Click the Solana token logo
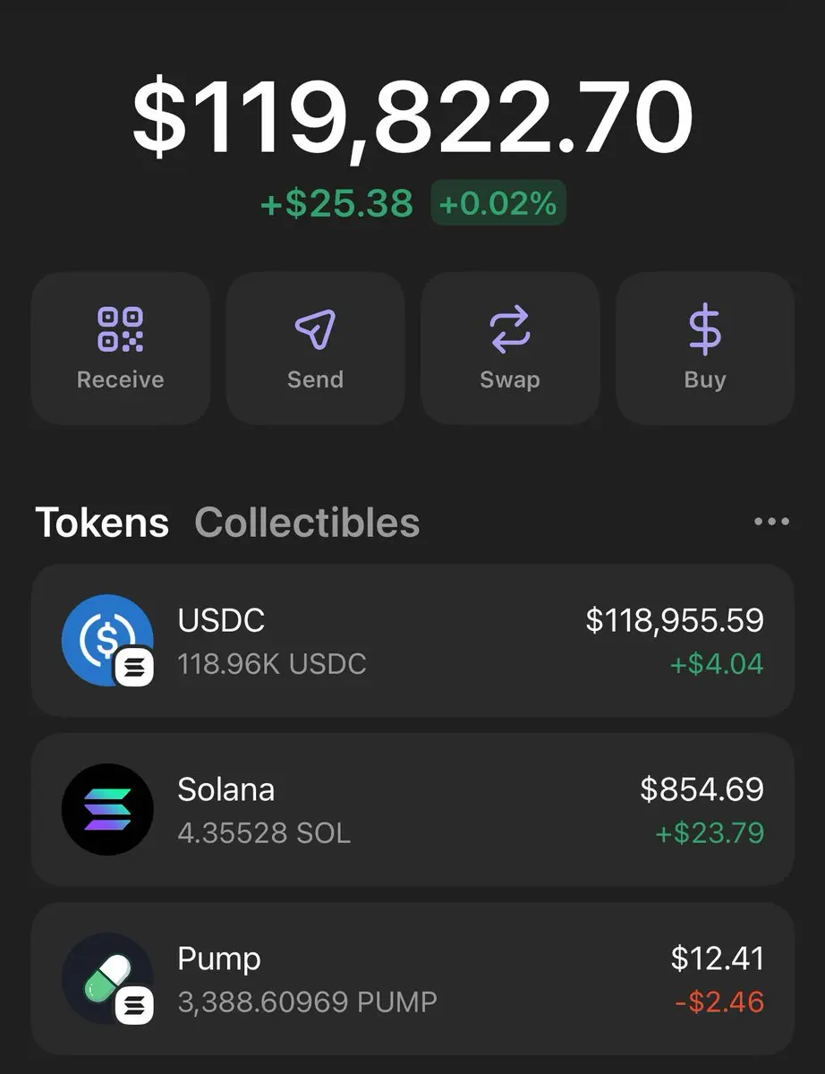825x1074 pixels. click(107, 809)
